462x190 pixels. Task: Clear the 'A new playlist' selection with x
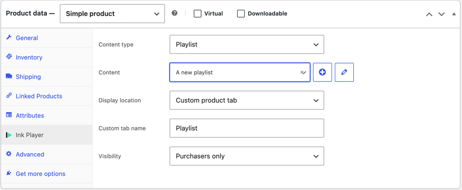302,72
